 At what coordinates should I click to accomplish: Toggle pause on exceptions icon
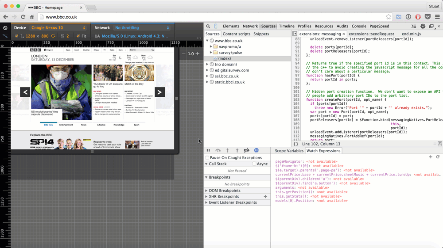click(256, 150)
